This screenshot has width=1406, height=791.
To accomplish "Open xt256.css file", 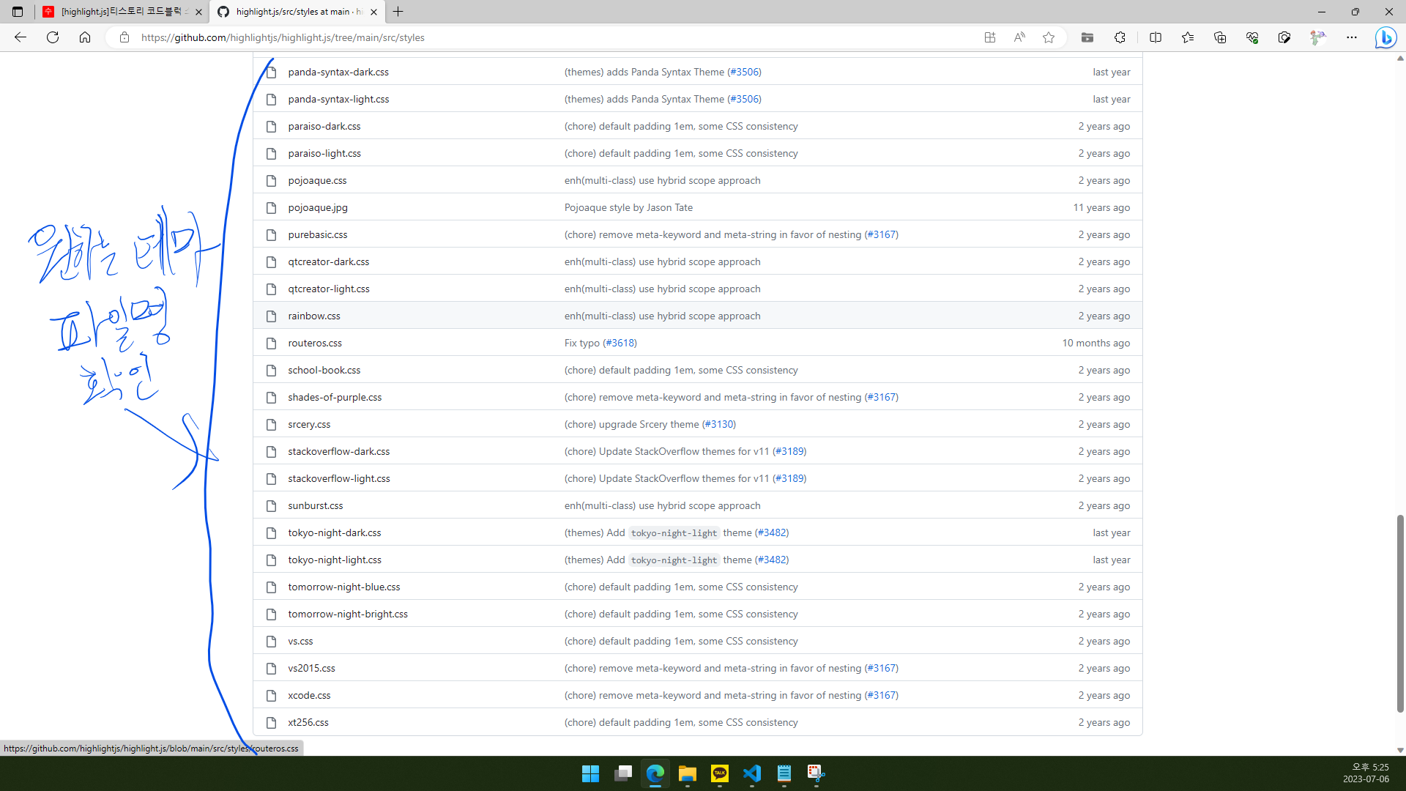I will [308, 722].
